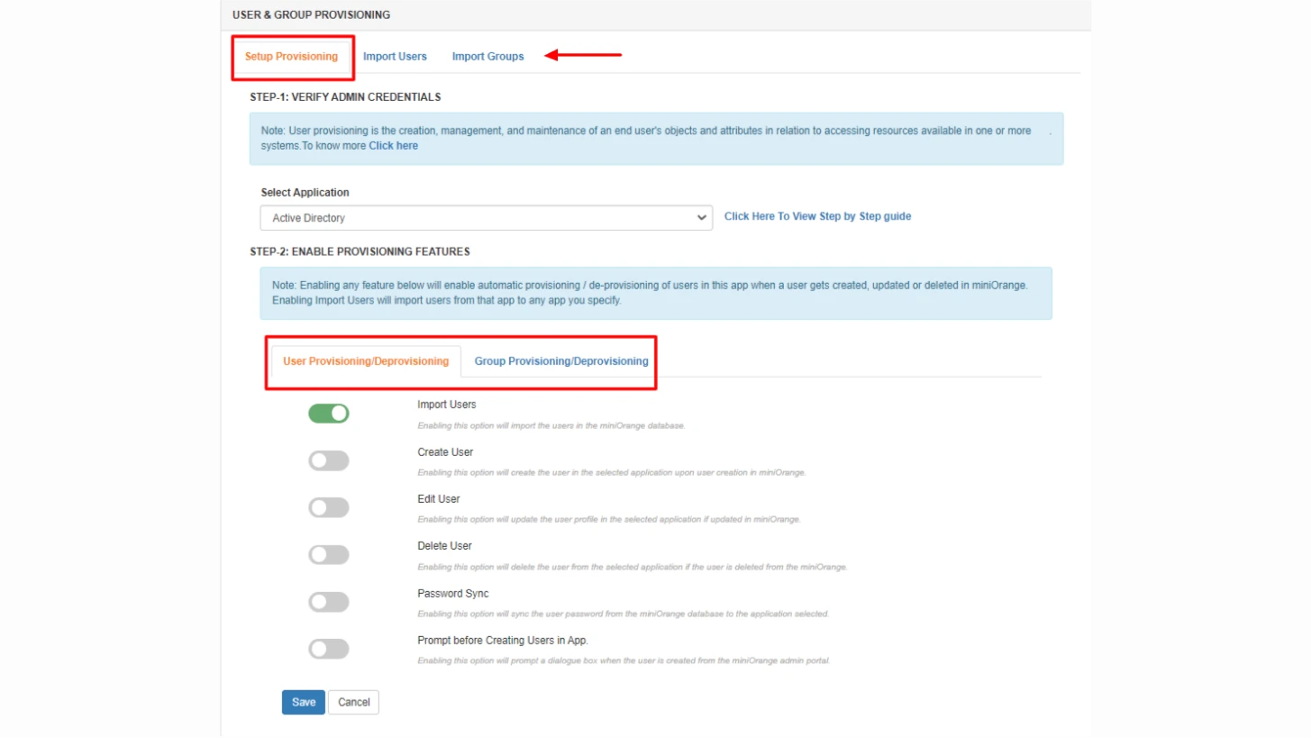The height and width of the screenshot is (738, 1312).
Task: Open the Group Provisioning/Deprovisioning tab
Action: click(x=560, y=360)
